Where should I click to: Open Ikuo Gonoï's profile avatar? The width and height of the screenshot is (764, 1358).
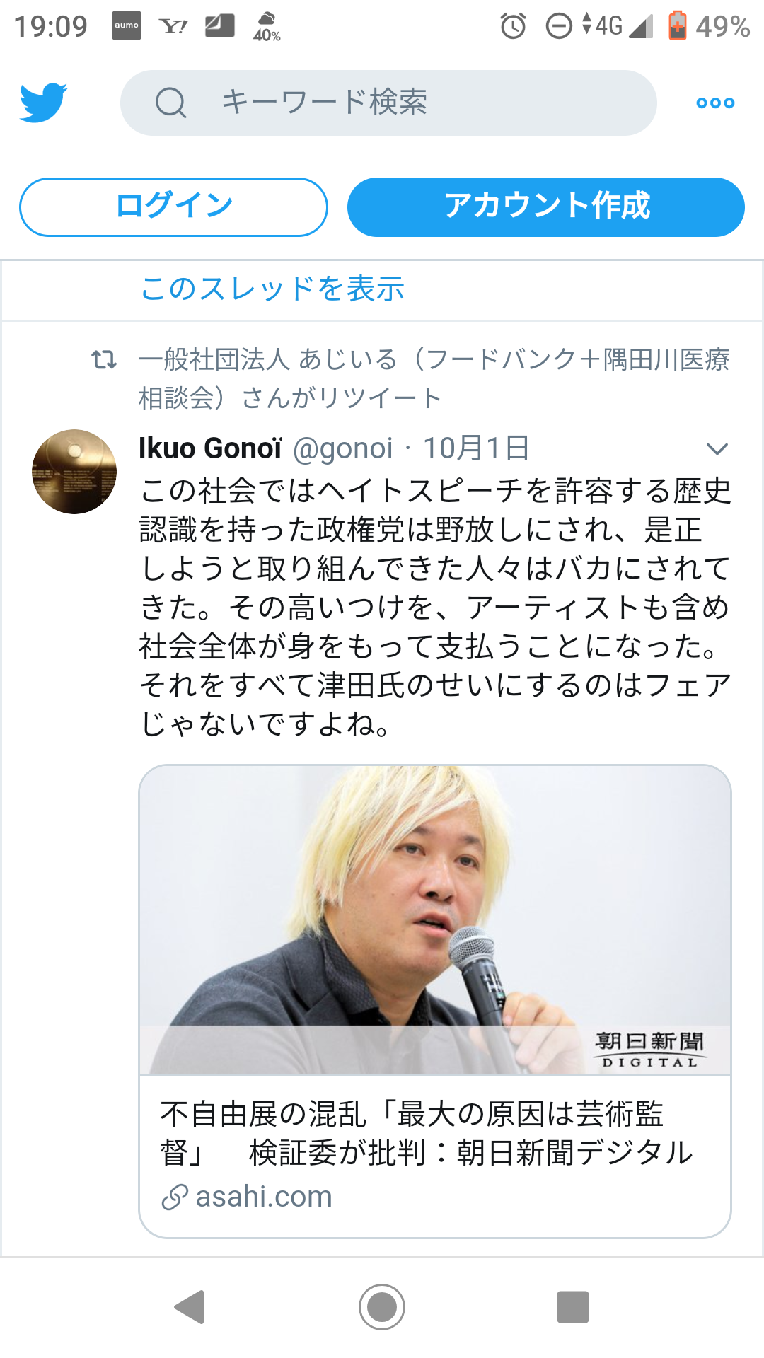click(74, 471)
